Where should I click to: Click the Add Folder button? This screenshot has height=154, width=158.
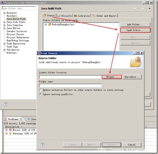click(x=135, y=24)
